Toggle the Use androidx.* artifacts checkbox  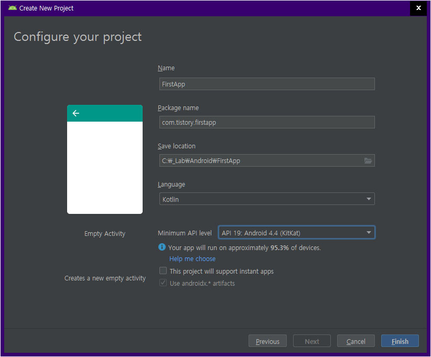click(163, 283)
